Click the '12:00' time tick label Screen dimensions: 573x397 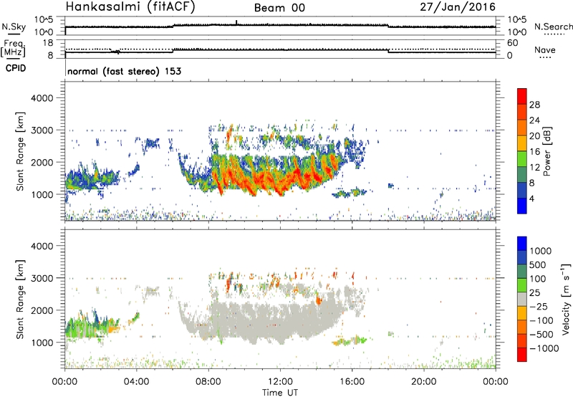pyautogui.click(x=280, y=382)
